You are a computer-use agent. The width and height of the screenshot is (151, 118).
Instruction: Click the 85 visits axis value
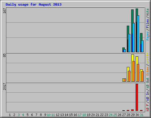coord(4,55)
